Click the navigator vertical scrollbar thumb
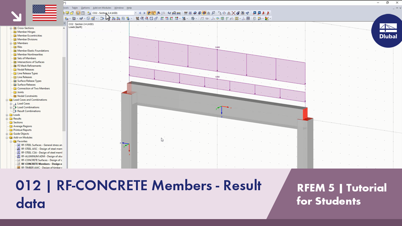Screen dimensions: 402x226 64,94
